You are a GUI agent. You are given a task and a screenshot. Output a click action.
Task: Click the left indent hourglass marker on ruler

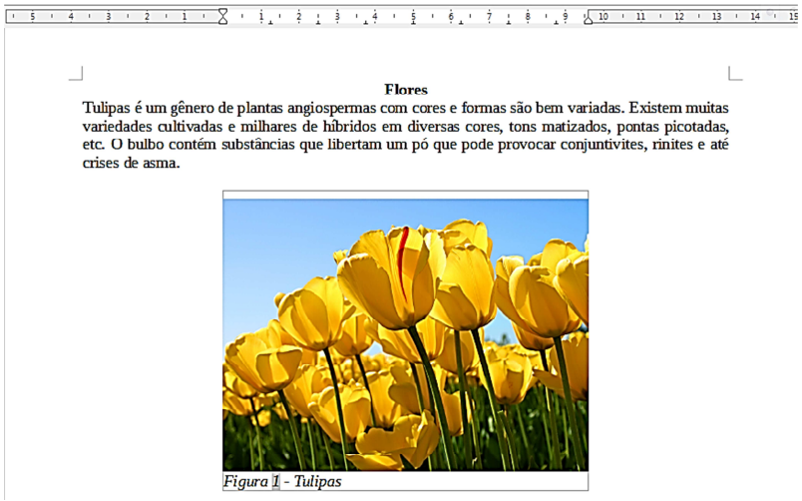(222, 16)
